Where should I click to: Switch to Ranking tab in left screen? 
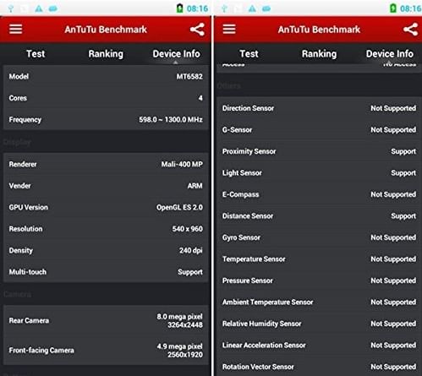[x=106, y=54]
